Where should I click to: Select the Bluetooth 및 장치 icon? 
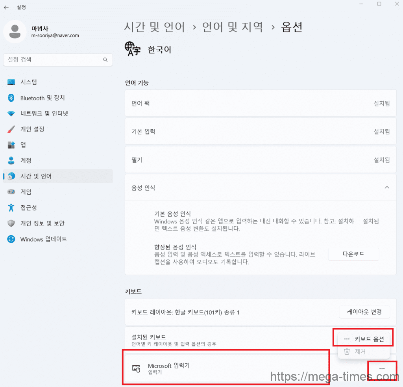(11, 98)
